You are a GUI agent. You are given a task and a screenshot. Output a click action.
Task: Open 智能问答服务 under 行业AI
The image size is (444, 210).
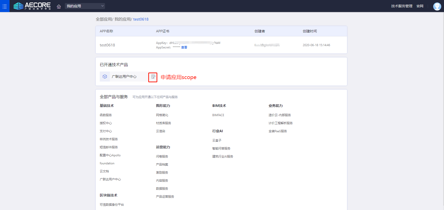tap(221, 149)
